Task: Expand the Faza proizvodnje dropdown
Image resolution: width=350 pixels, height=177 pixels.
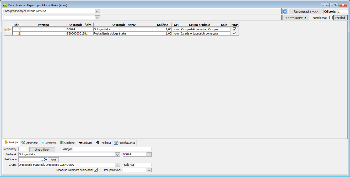Action: (x=97, y=11)
